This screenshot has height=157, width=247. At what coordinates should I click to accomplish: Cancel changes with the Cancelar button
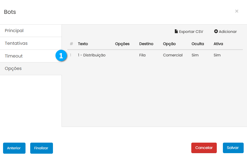pos(204,148)
